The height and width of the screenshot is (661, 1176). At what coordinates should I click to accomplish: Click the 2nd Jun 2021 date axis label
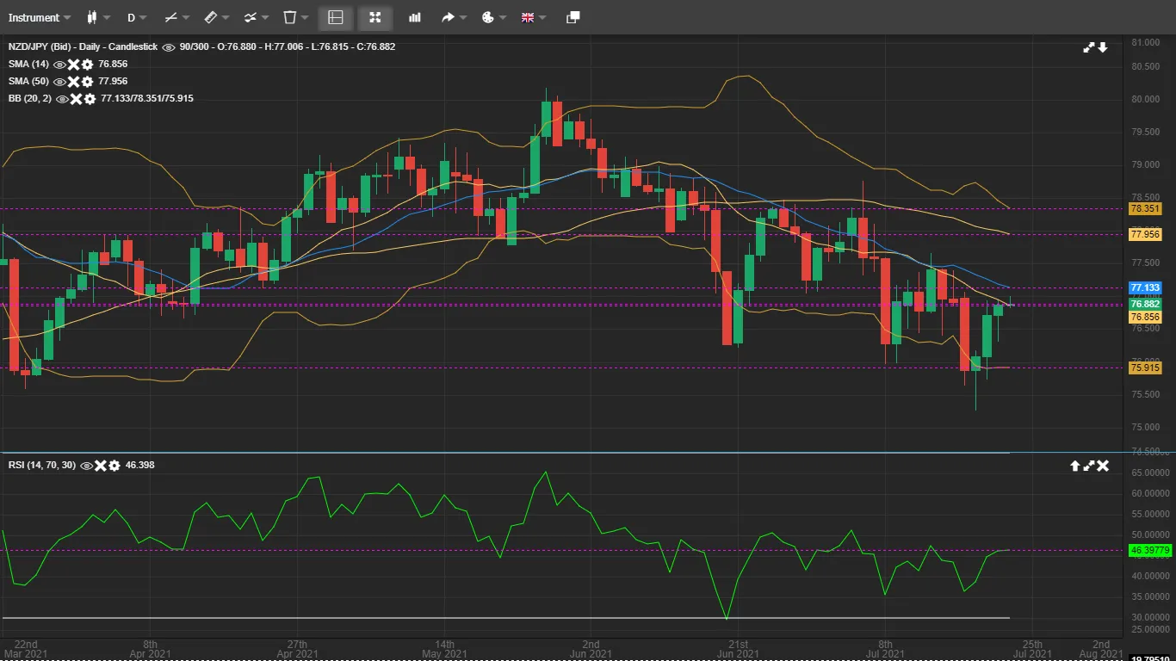(x=591, y=649)
